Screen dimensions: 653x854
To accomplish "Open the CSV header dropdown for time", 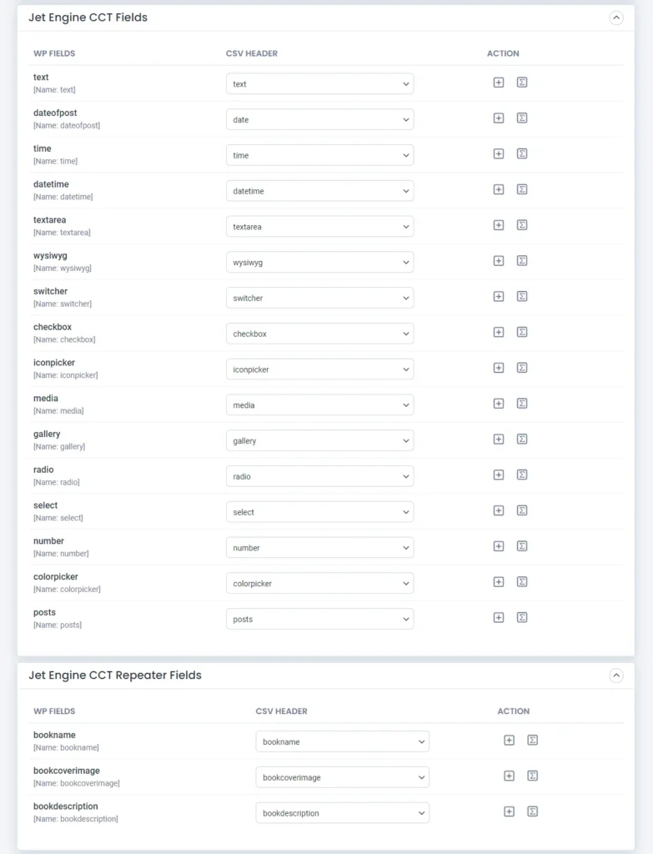I will point(319,155).
